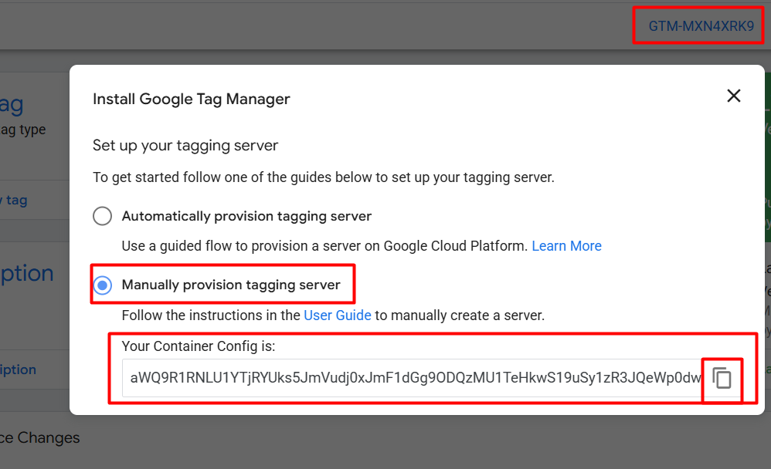The width and height of the screenshot is (771, 469).
Task: Click the "Your Container Config is:" label
Action: pos(199,346)
